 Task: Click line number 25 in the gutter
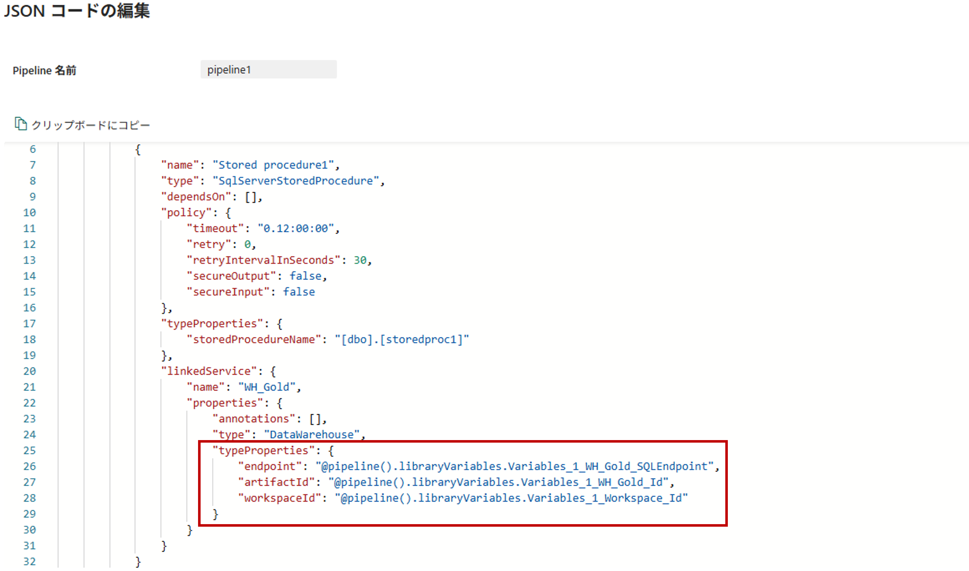point(29,450)
